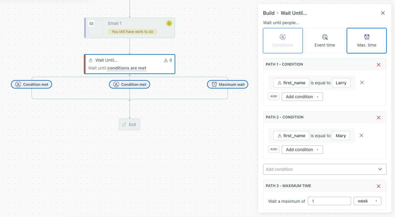Close the Wait Until build panel

click(383, 13)
